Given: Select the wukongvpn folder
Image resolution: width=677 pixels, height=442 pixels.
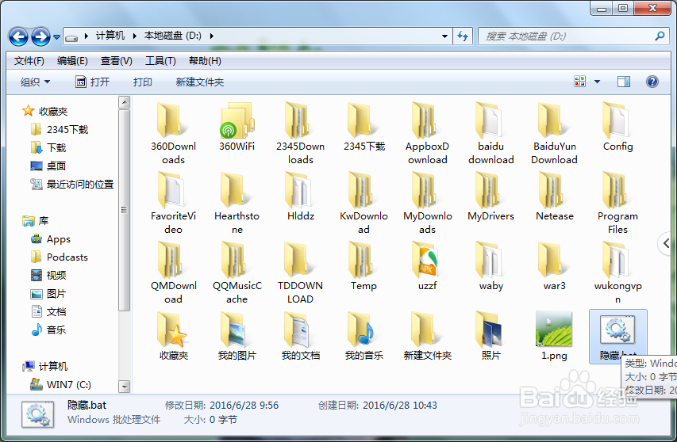Looking at the screenshot, I should [617, 273].
